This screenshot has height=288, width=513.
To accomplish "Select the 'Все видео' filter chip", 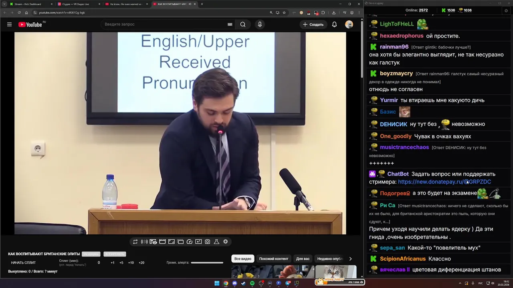I will pyautogui.click(x=243, y=259).
